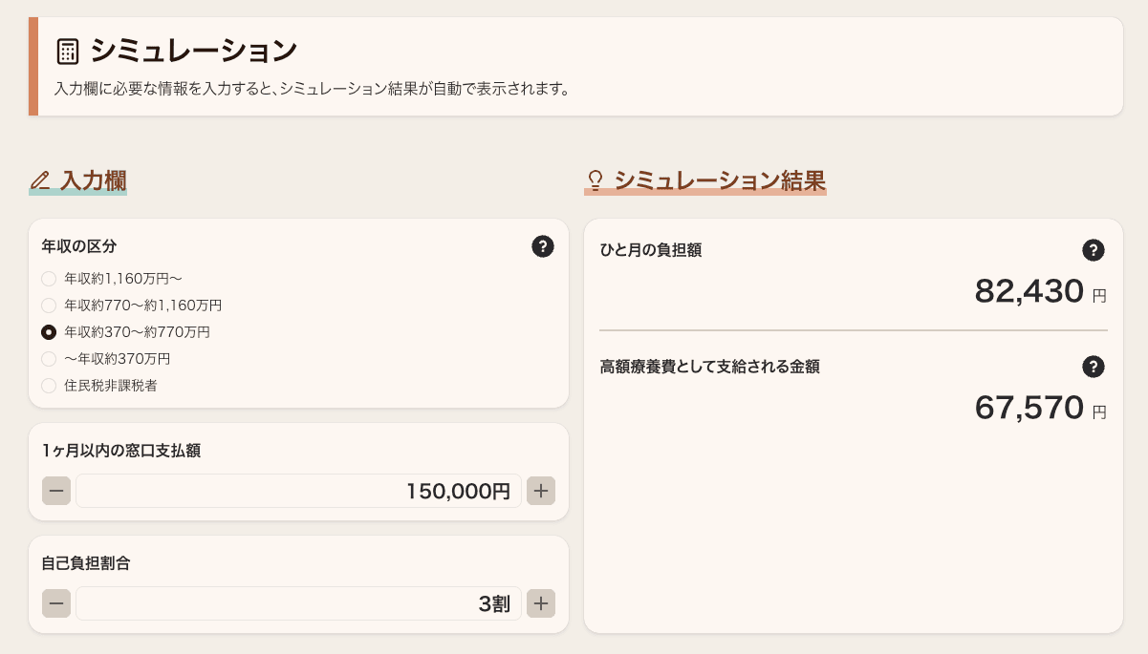Click the 3割 copay ratio field
Screen dimensions: 1148x654
(x=298, y=603)
